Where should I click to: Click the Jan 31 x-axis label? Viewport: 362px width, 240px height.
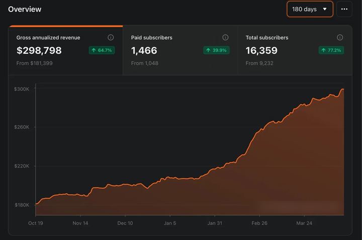(215, 223)
